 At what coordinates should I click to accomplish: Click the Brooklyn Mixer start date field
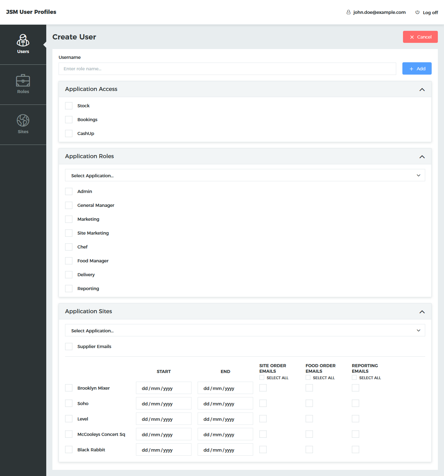tap(163, 388)
